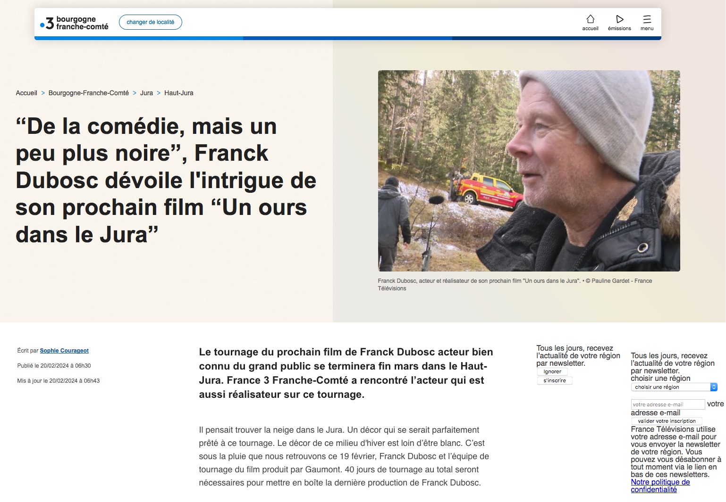This screenshot has height=502, width=726.
Task: Go to accueil via the house icon
Action: 590,19
